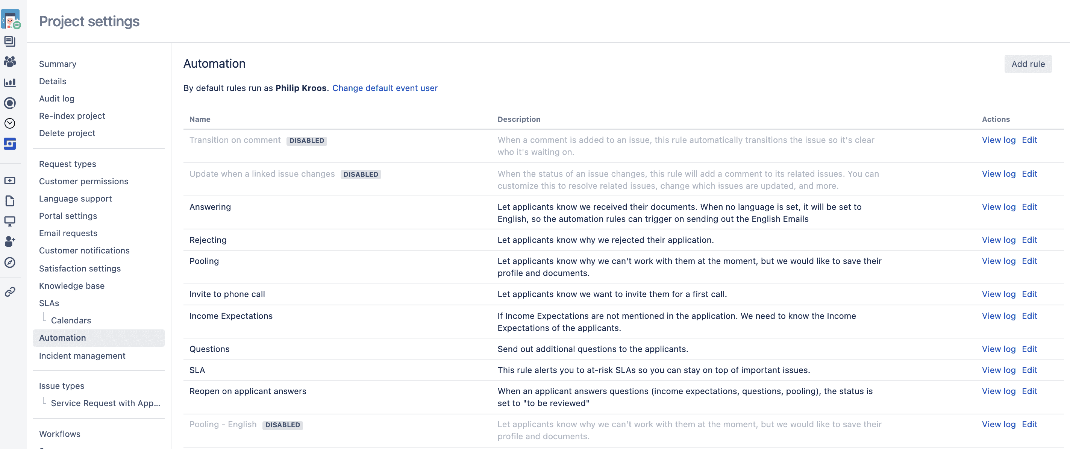1070x449 pixels.
Task: Click the Add rule button
Action: point(1028,64)
